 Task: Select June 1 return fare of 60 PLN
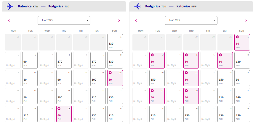tap(242, 42)
